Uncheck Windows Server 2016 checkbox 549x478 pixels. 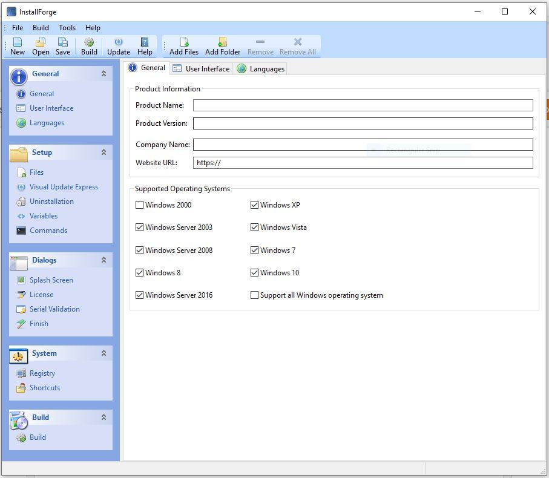[139, 295]
